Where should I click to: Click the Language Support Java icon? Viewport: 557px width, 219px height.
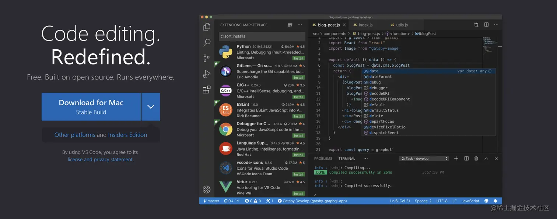225,148
